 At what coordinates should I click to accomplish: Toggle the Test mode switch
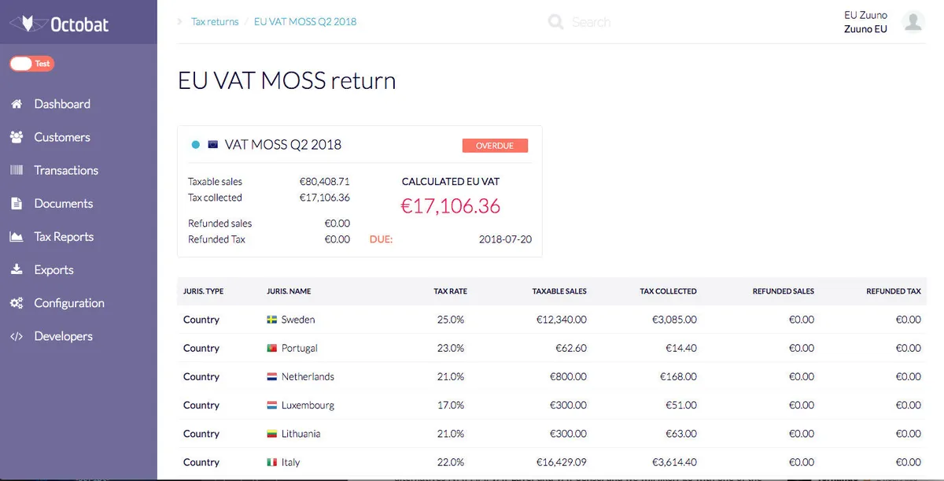(x=31, y=64)
